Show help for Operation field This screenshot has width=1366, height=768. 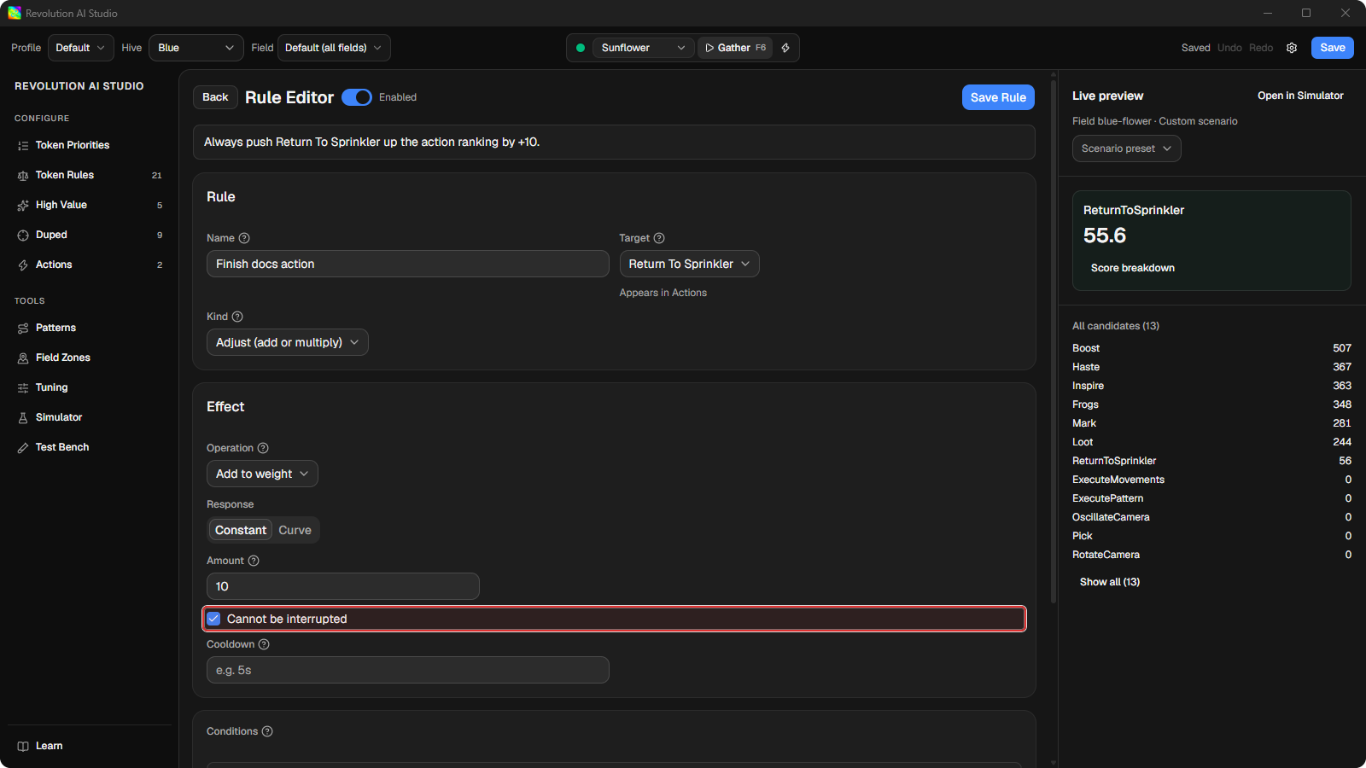coord(263,448)
